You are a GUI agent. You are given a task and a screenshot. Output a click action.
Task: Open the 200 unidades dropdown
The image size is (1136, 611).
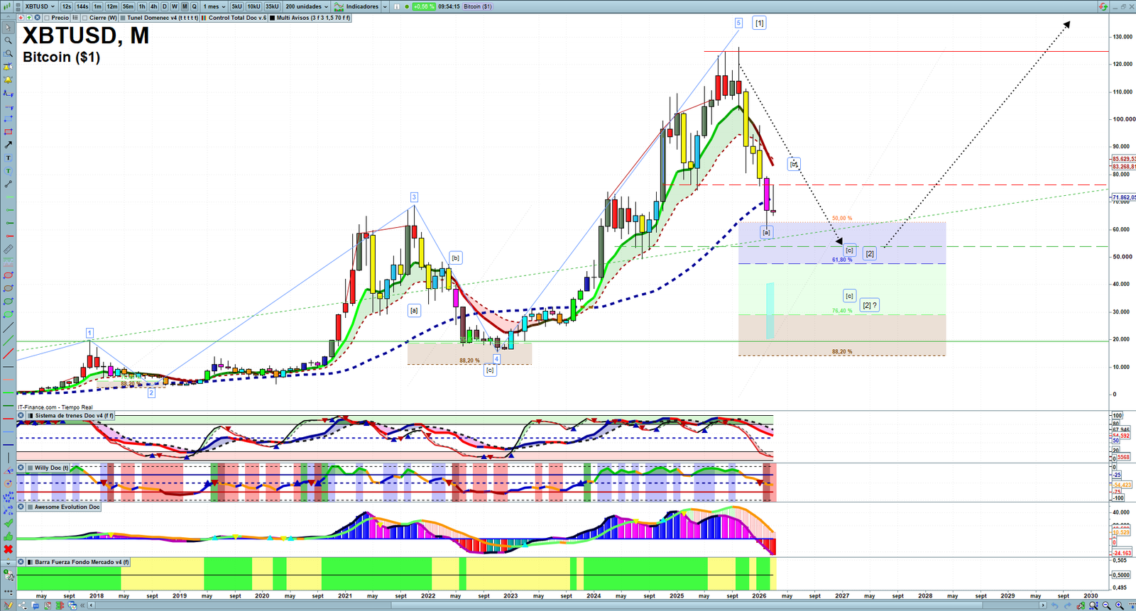307,6
